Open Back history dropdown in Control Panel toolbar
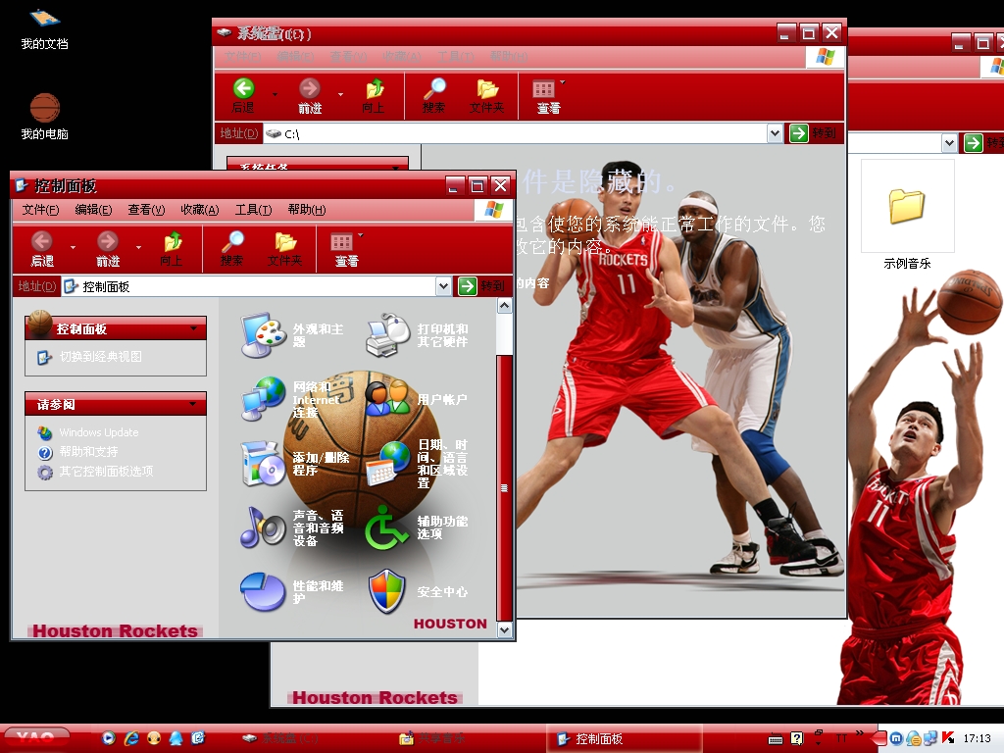The height and width of the screenshot is (753, 1004). pos(73,247)
